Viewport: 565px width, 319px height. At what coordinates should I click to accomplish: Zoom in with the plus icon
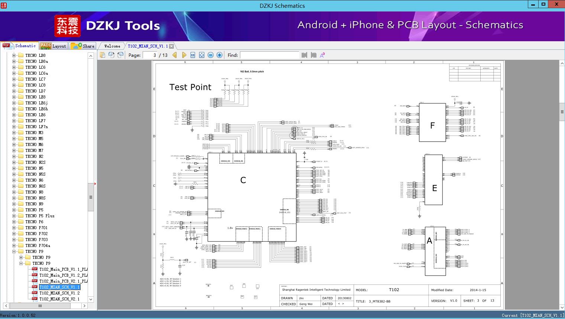(220, 55)
